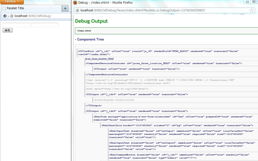This screenshot has width=258, height=161.
Task: Select the HtmlInputText id="txtInput" row
Action: pos(183,134)
